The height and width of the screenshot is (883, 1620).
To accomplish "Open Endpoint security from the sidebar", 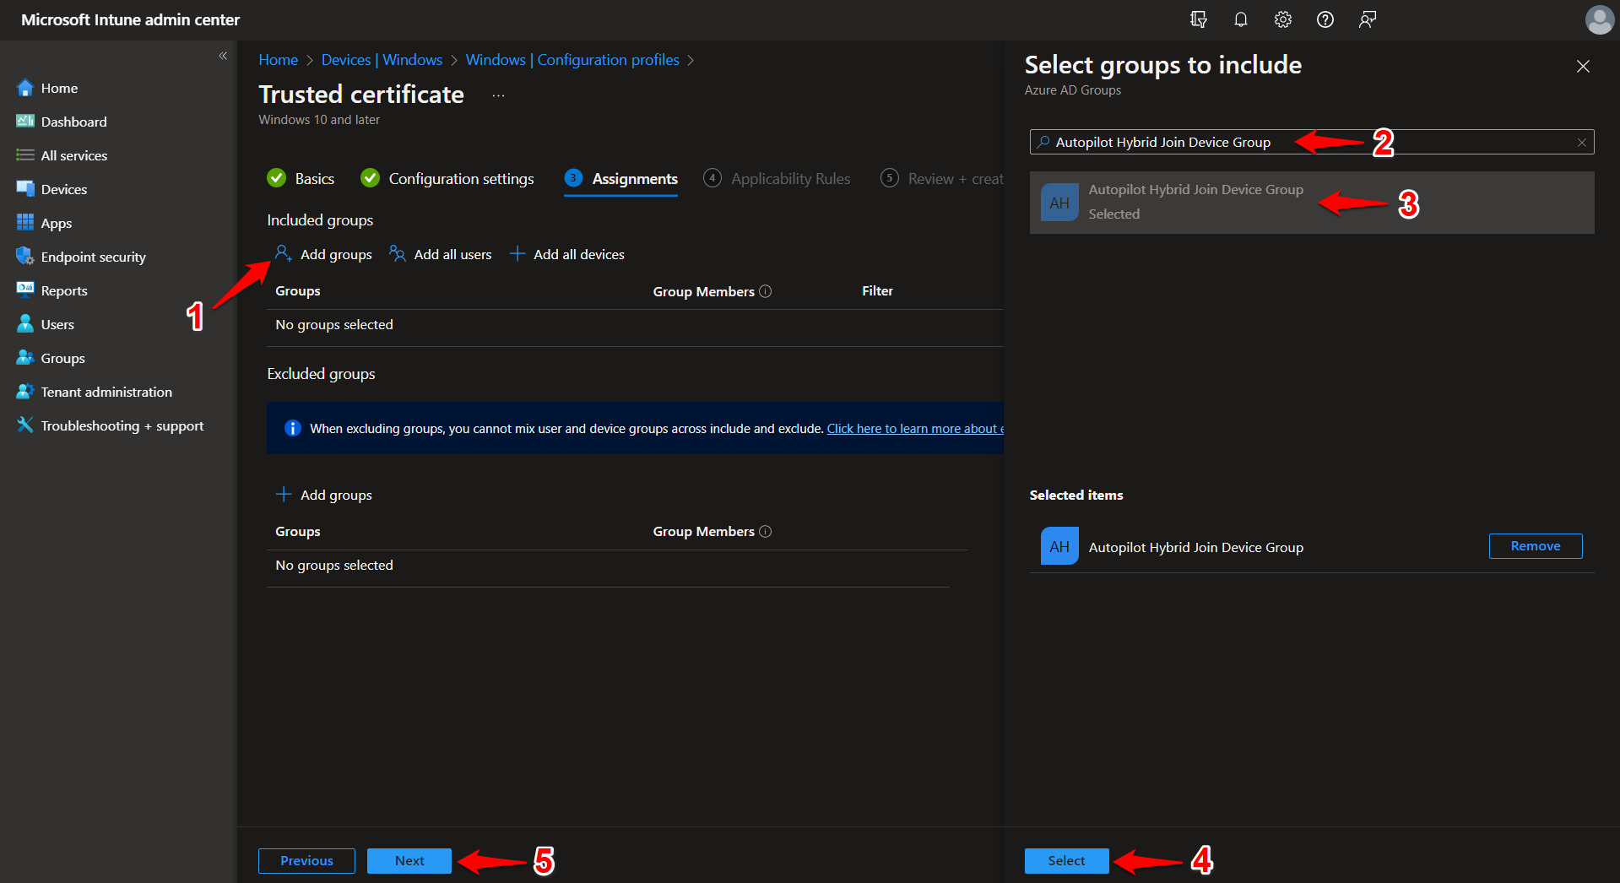I will click(93, 257).
